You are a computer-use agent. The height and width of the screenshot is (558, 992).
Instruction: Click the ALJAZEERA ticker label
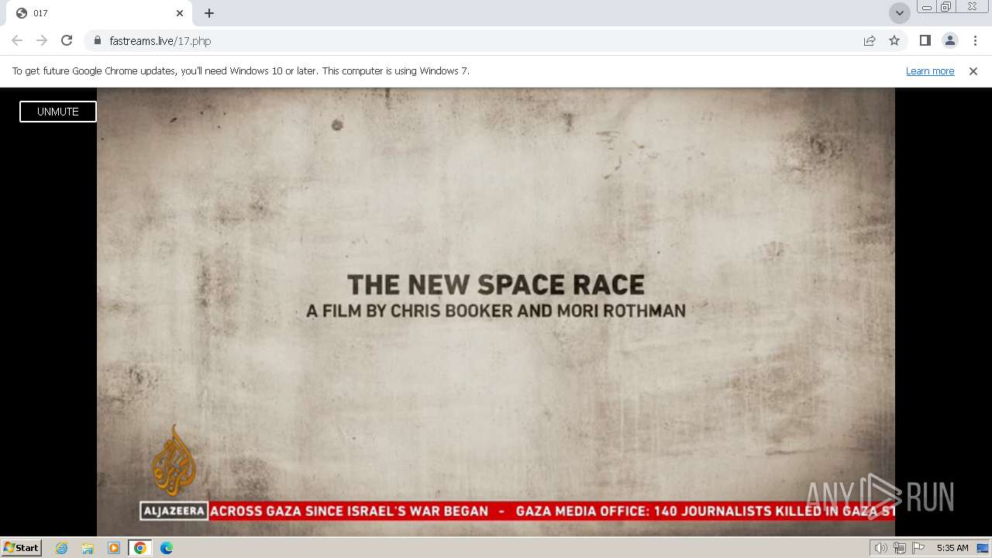pyautogui.click(x=174, y=511)
